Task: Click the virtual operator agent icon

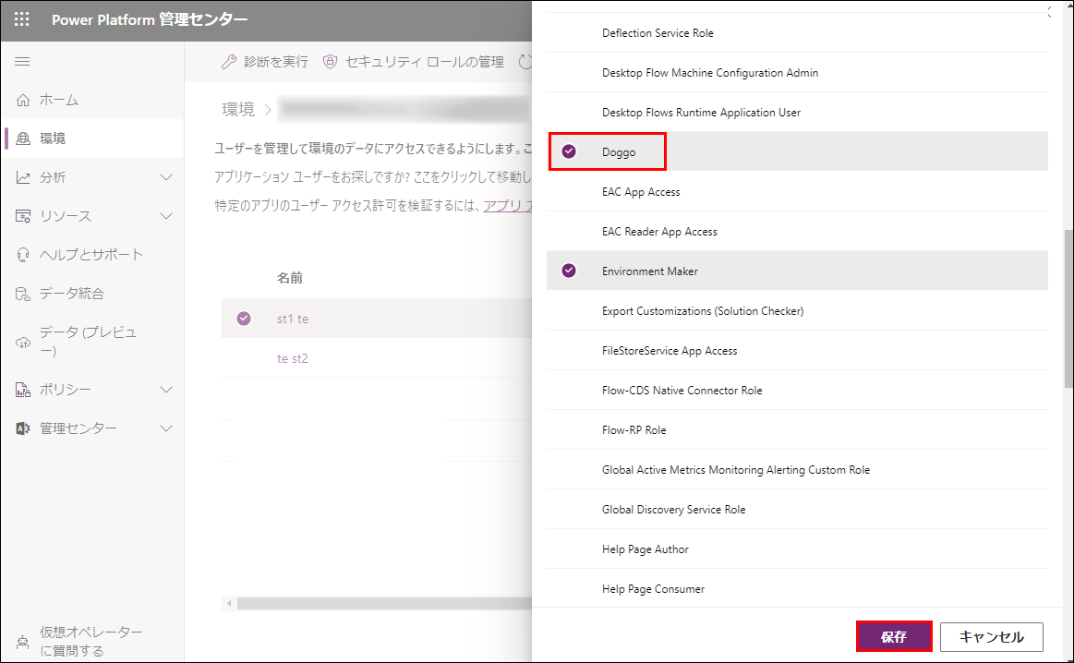Action: point(22,642)
